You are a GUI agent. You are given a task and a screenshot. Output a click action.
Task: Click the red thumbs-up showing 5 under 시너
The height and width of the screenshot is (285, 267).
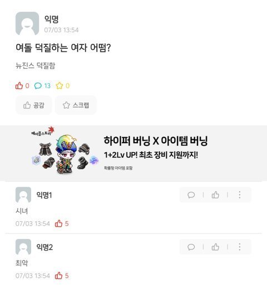(58, 223)
